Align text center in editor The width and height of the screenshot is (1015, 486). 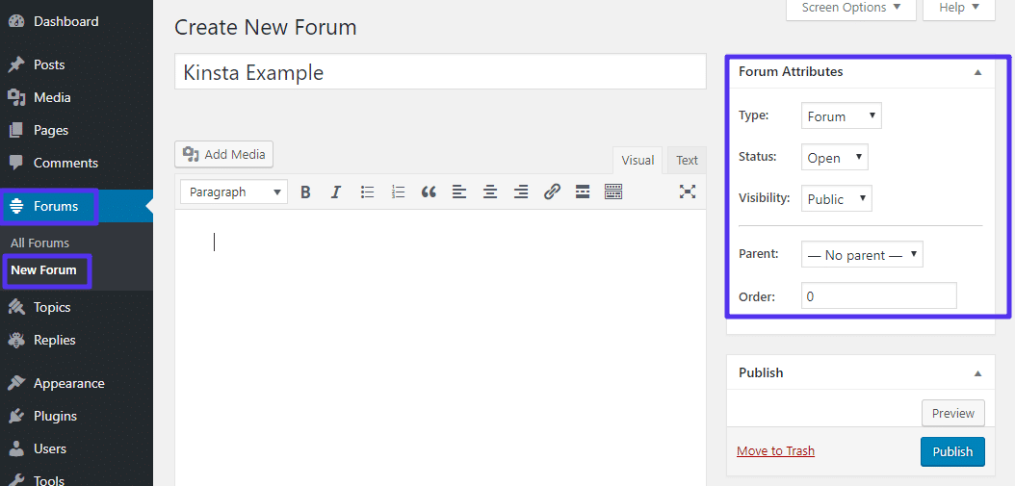(x=490, y=192)
